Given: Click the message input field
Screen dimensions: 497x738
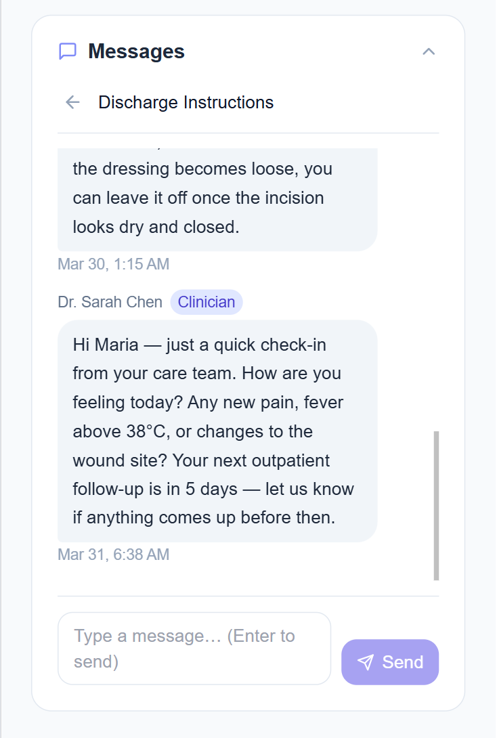Looking at the screenshot, I should (194, 648).
